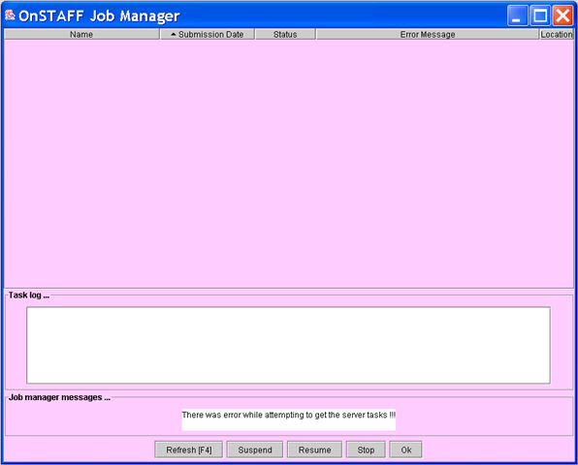Click the Stop button
The width and height of the screenshot is (578, 465).
pyautogui.click(x=366, y=449)
